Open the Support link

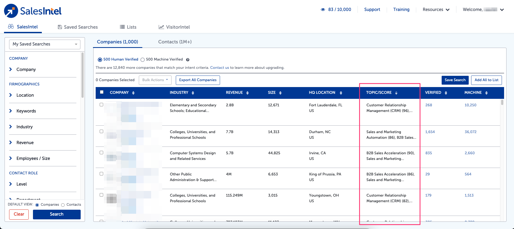(x=372, y=10)
